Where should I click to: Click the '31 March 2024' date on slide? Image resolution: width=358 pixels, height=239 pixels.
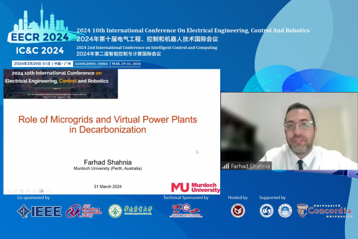pos(108,186)
